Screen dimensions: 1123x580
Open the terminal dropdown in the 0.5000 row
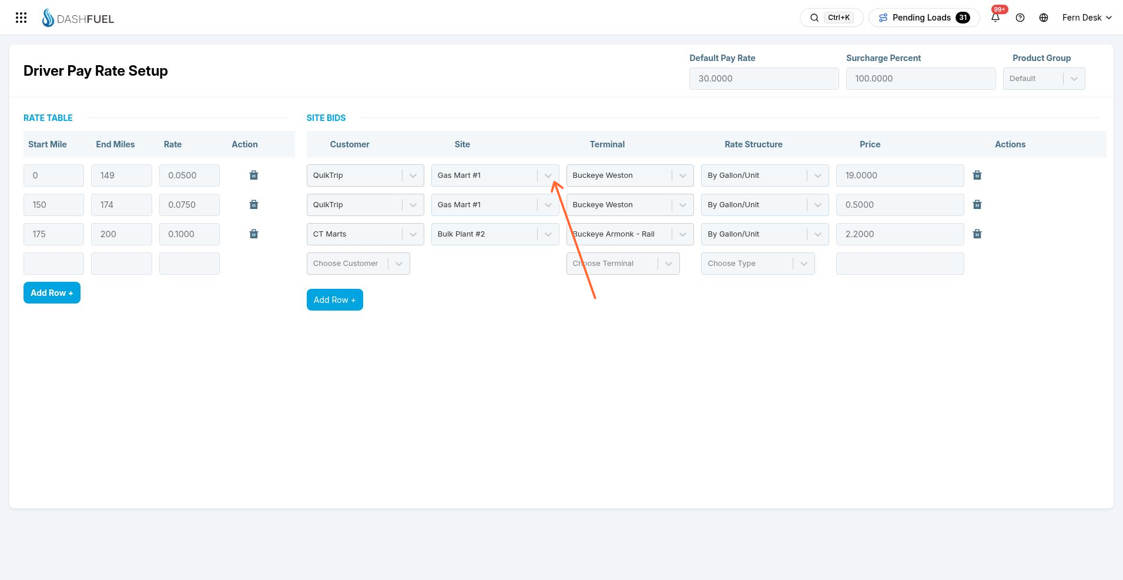630,205
